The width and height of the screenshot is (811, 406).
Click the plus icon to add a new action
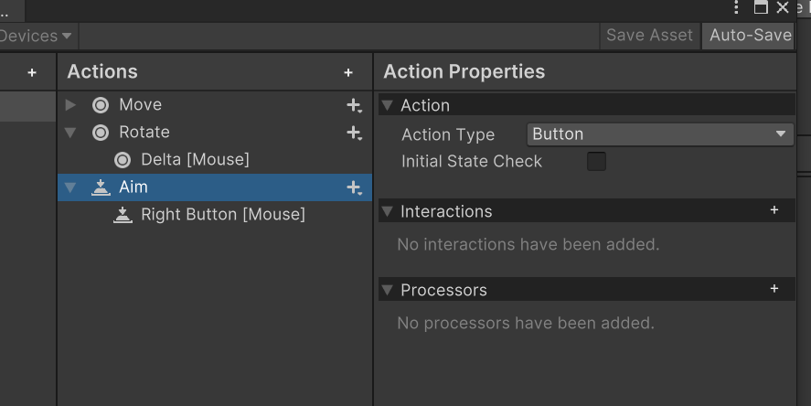click(348, 72)
